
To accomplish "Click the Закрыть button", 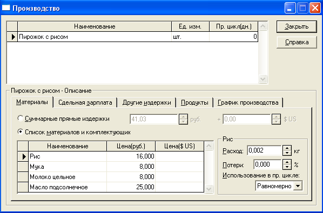I will click(x=297, y=26).
